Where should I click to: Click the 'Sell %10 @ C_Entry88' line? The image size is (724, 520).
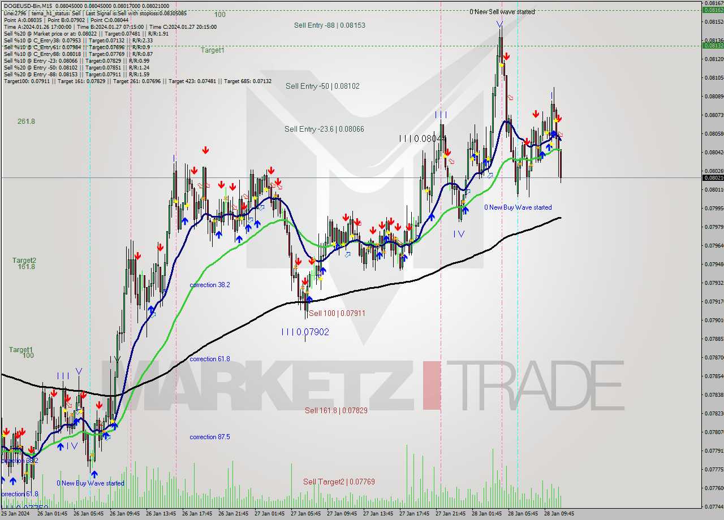pos(78,54)
